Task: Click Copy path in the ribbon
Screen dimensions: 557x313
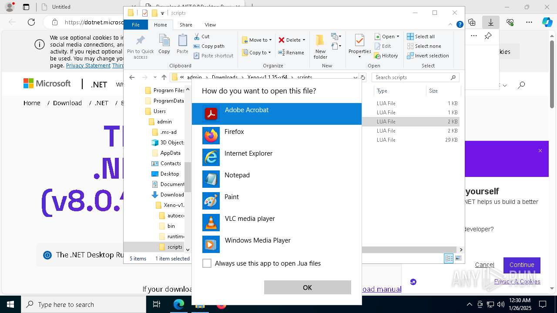Action: [x=209, y=46]
